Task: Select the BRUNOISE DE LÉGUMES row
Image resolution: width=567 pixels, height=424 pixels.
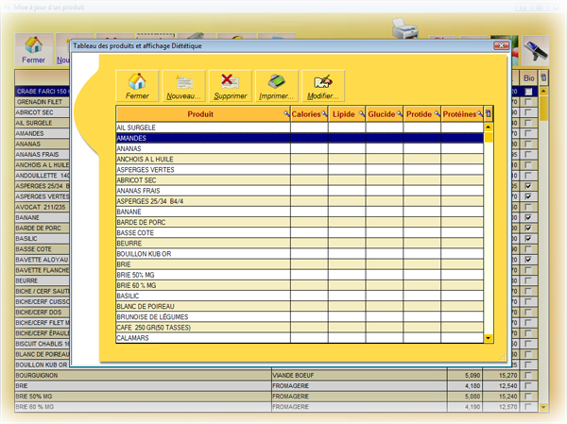Action: click(x=300, y=316)
